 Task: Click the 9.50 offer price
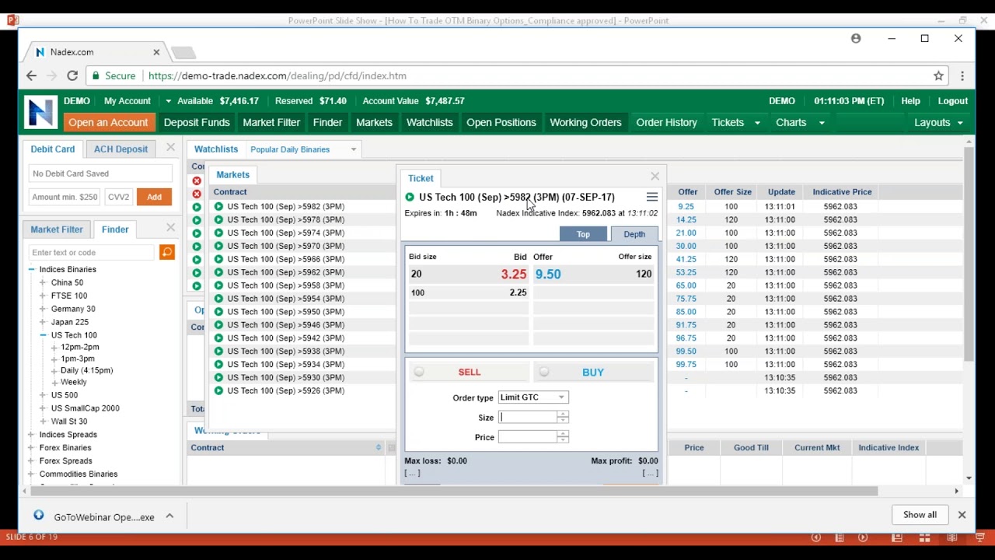pos(548,275)
